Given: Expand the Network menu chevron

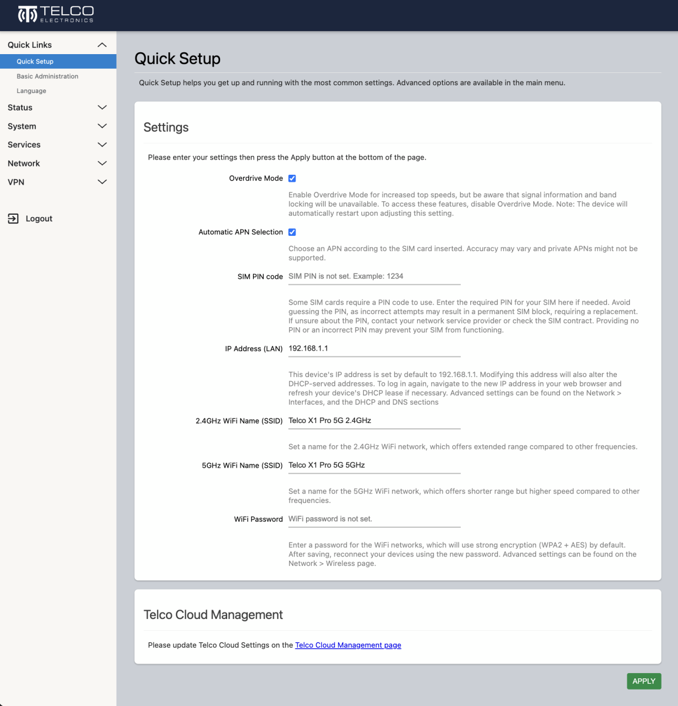Looking at the screenshot, I should click(x=102, y=163).
